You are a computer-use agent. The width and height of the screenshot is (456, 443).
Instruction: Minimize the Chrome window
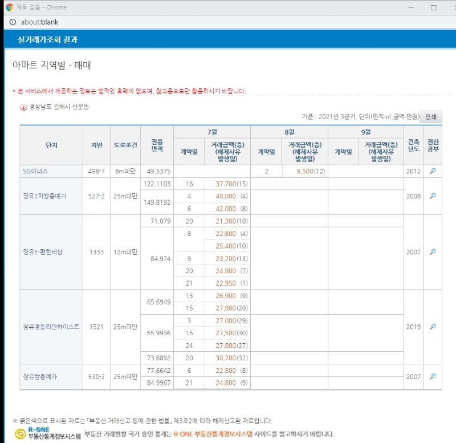411,7
